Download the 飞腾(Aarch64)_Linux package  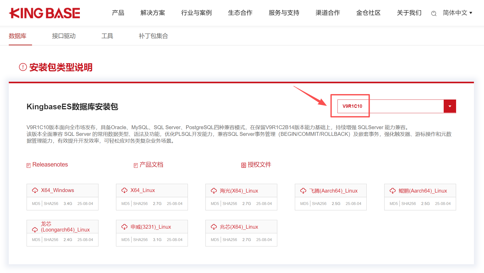click(x=333, y=191)
